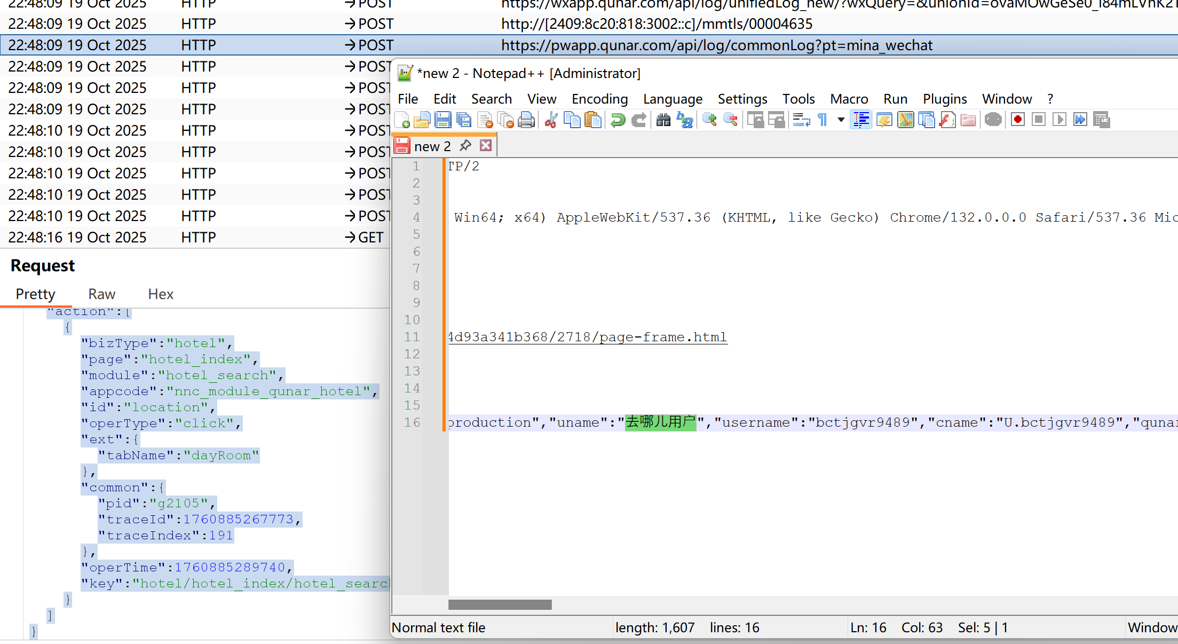Expand the dropdown arrow beside pilcrow icon
This screenshot has width=1178, height=644.
click(x=841, y=120)
